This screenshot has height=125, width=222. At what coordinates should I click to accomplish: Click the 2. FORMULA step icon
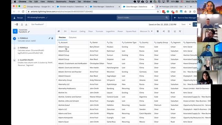15,48
